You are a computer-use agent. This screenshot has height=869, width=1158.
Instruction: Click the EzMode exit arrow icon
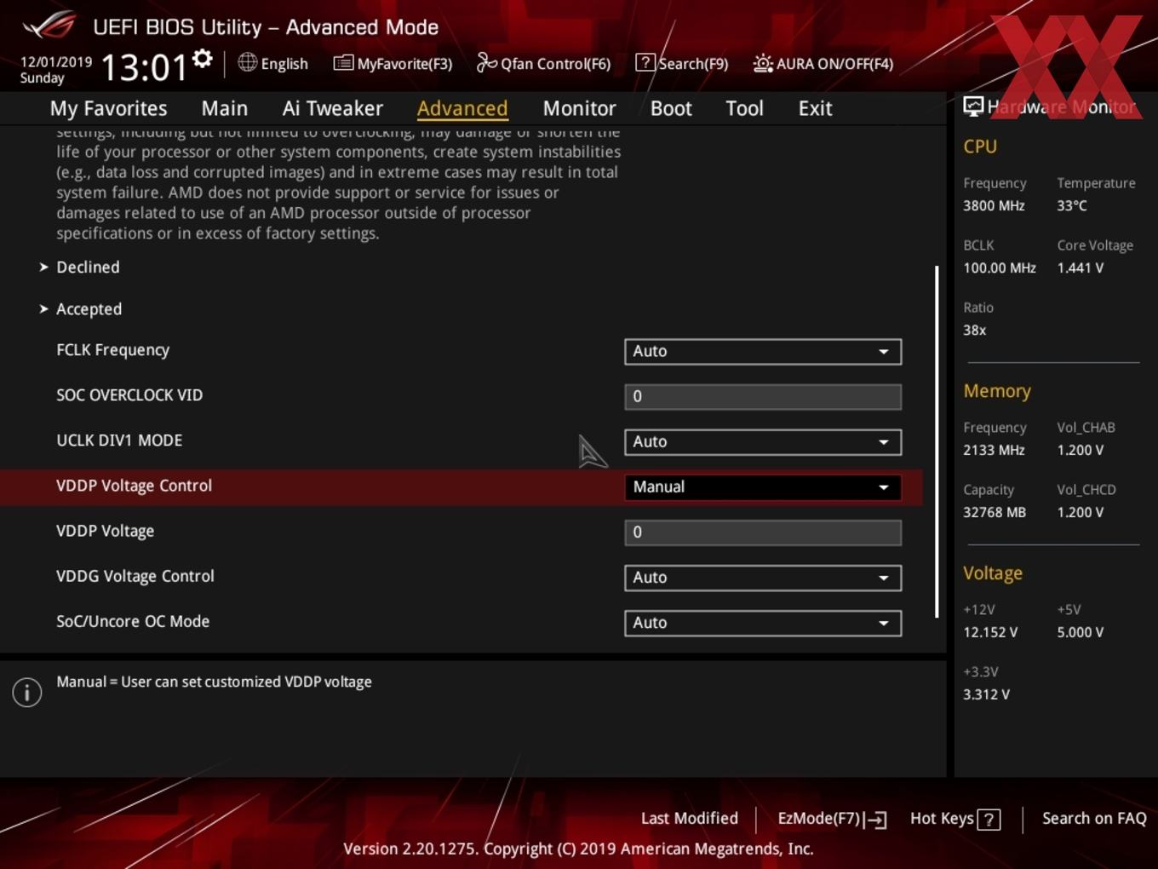point(875,820)
